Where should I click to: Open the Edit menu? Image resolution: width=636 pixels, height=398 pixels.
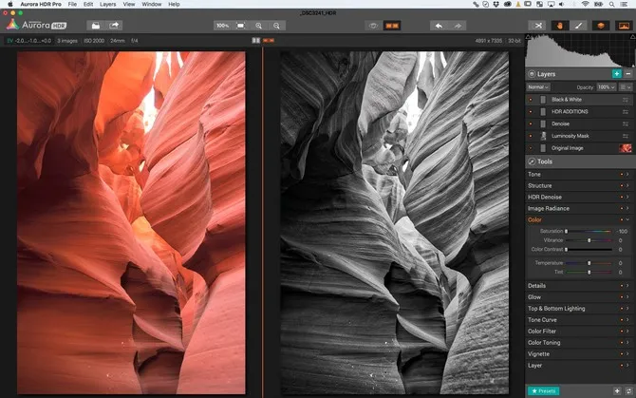pos(87,5)
